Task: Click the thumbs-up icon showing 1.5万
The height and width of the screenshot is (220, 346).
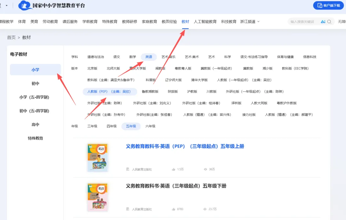Action: click(173, 169)
